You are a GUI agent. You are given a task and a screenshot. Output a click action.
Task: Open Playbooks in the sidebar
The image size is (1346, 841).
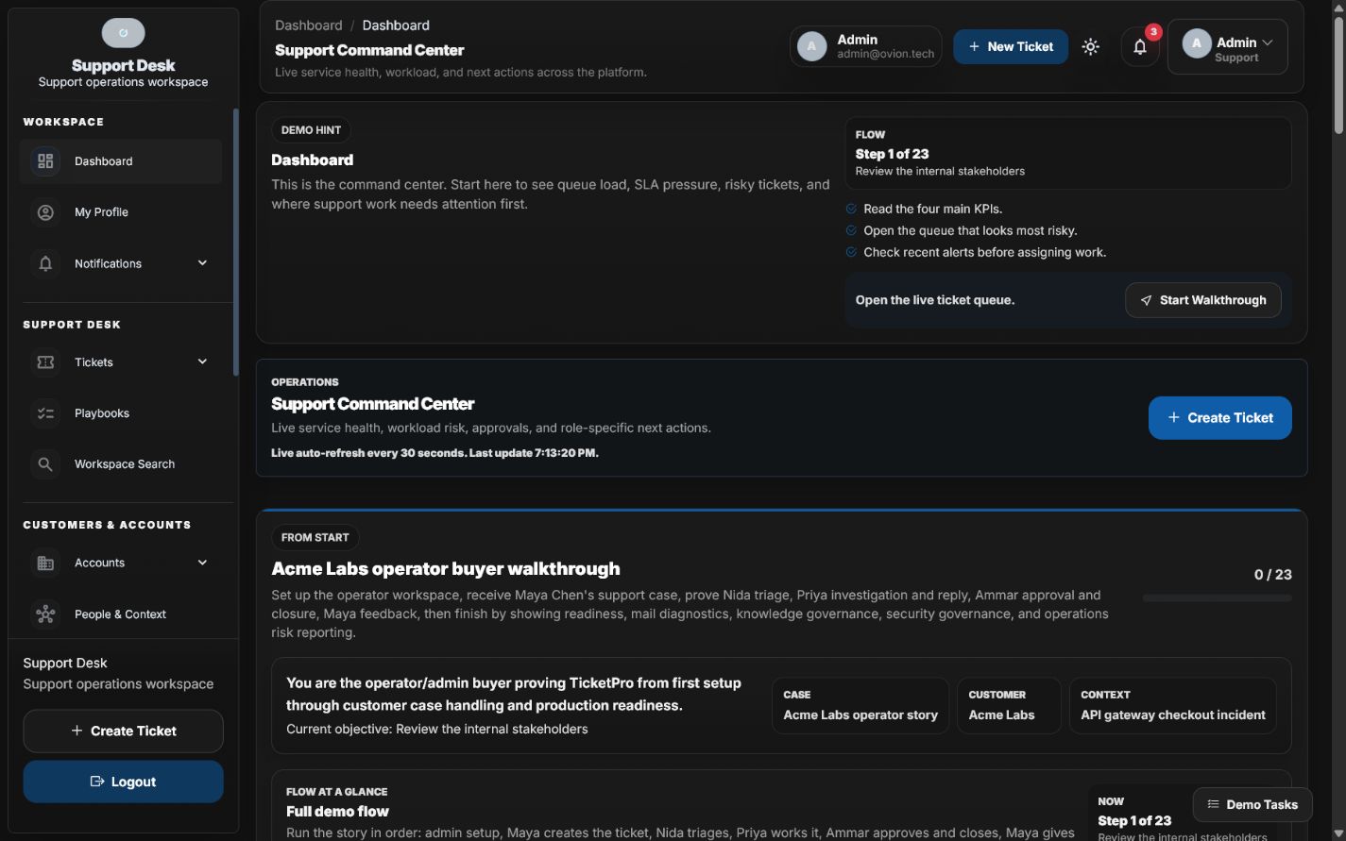tap(121, 413)
